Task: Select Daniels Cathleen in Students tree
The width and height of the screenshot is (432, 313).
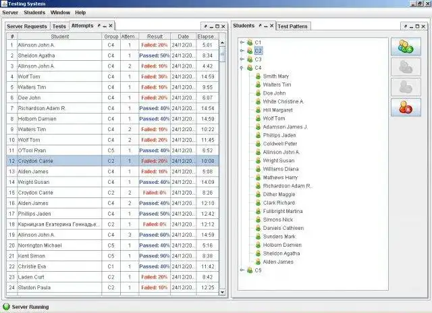Action: point(283,228)
